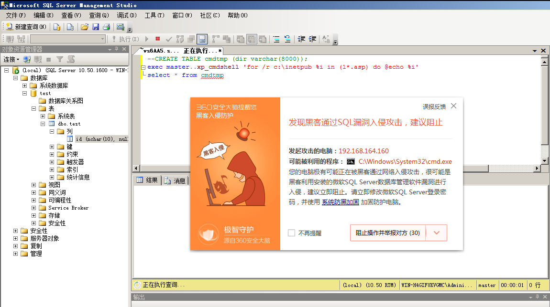Image resolution: width=550 pixels, height=307 pixels.
Task: Click the Execute (执行) button
Action: point(125,39)
